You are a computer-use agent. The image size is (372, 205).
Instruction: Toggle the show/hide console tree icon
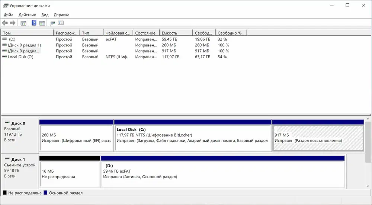(x=23, y=23)
